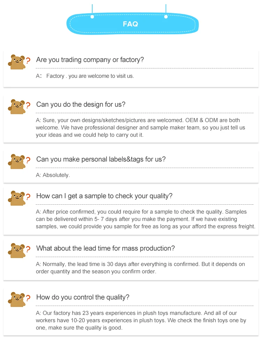262x343 pixels.
Task: Open 'How can I get a sample' question
Action: point(104,196)
